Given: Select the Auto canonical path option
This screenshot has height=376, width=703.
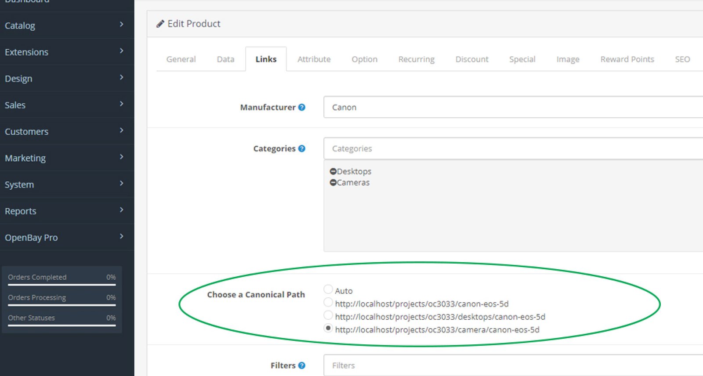Looking at the screenshot, I should pyautogui.click(x=328, y=289).
